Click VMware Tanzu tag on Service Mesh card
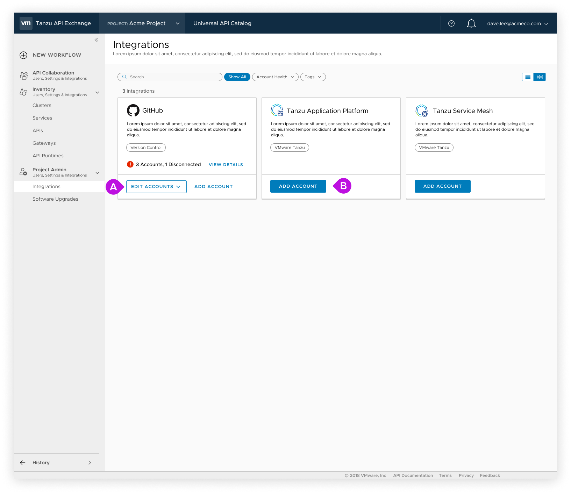This screenshot has width=571, height=494. (434, 148)
